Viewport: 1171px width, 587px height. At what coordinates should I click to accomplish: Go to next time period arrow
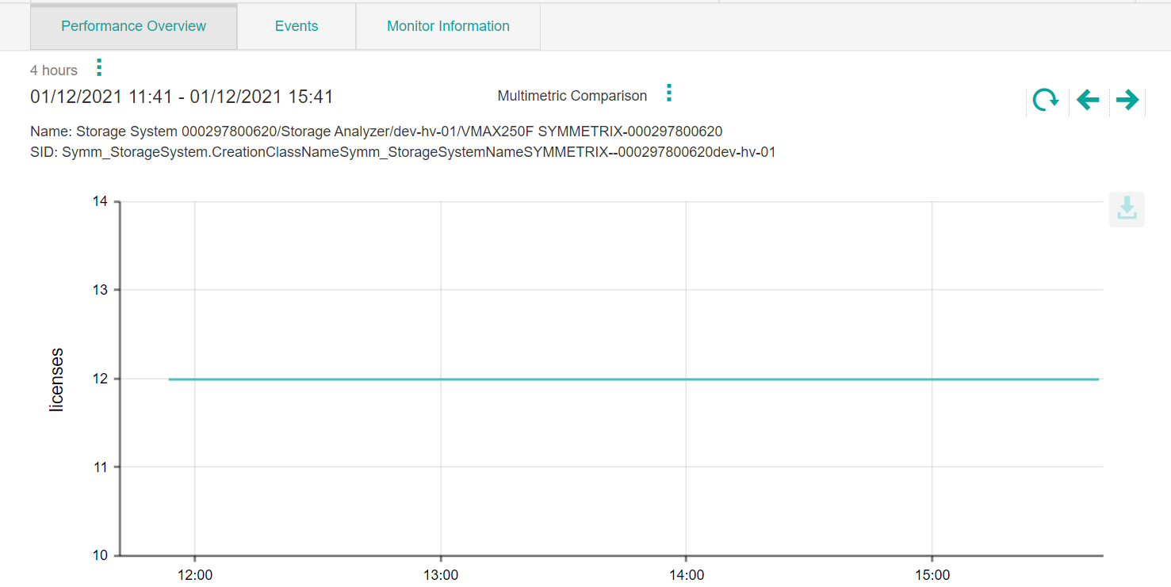click(x=1127, y=100)
